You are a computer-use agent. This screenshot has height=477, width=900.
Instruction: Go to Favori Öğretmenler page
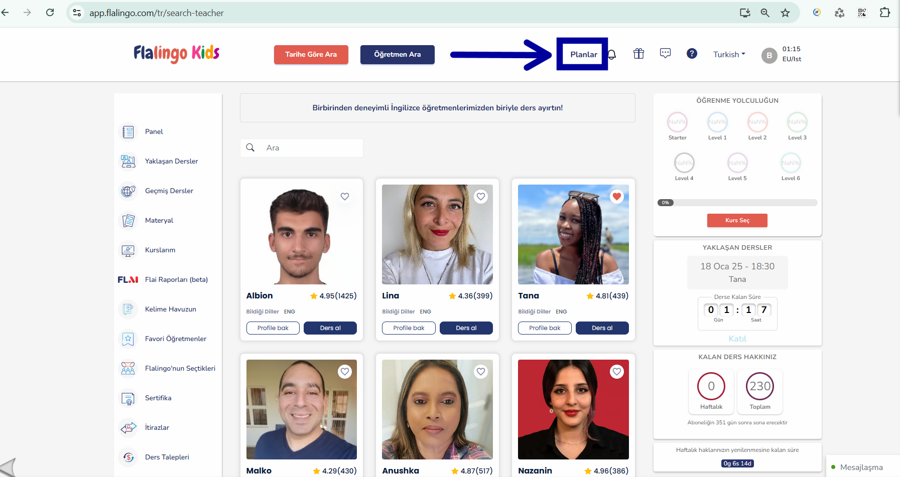pyautogui.click(x=176, y=339)
